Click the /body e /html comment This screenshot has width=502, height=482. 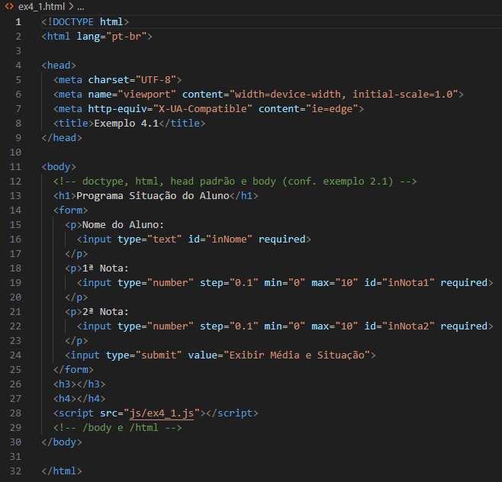tap(117, 428)
